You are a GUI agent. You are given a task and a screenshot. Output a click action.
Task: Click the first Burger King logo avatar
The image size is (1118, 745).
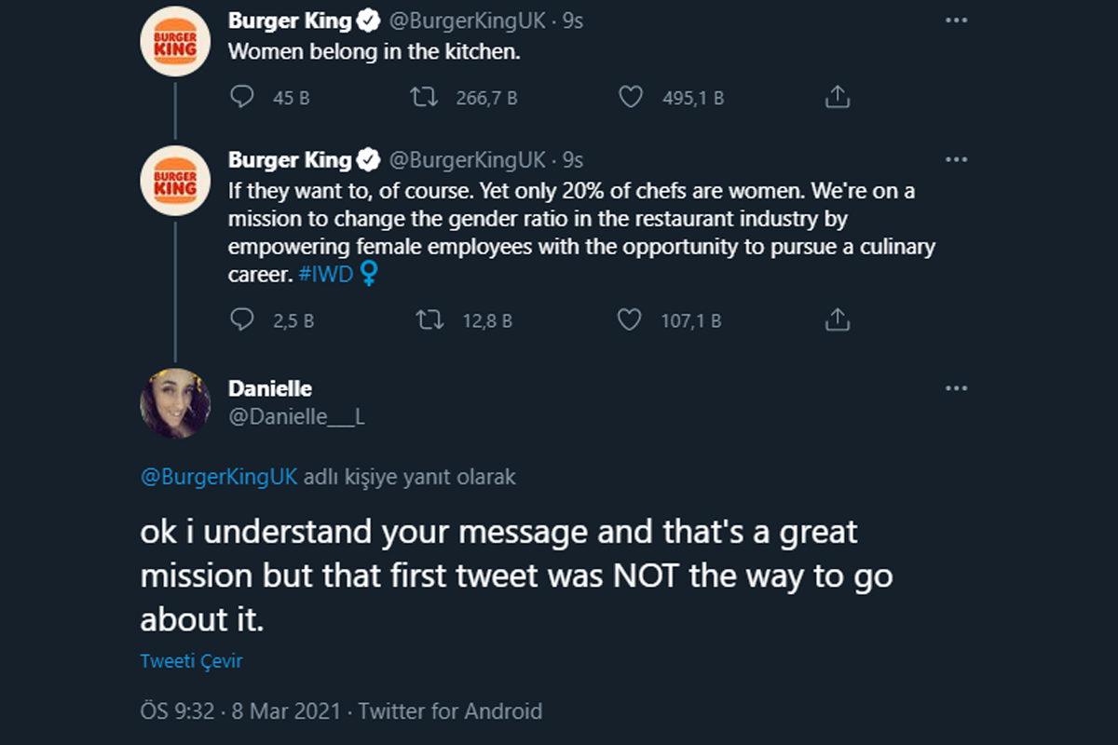click(175, 41)
